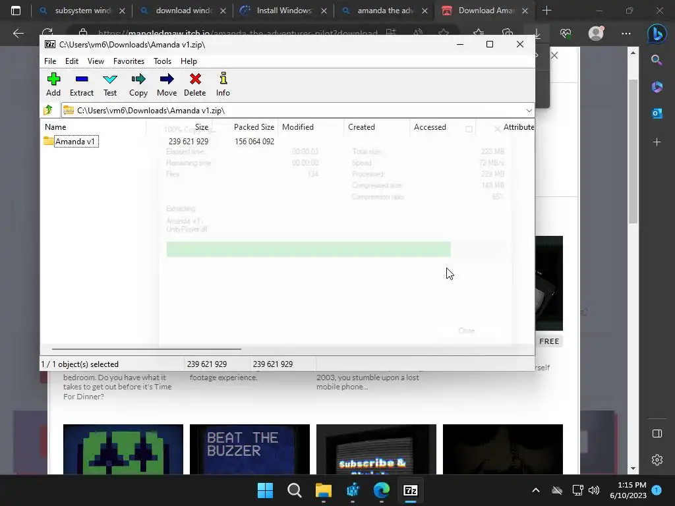This screenshot has height=506, width=675.
Task: Open the Tools menu
Action: click(x=162, y=61)
